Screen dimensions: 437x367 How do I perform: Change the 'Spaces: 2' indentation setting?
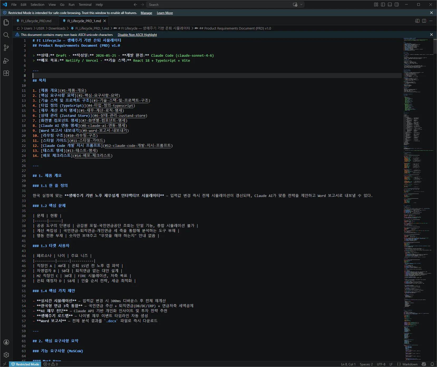(366, 364)
